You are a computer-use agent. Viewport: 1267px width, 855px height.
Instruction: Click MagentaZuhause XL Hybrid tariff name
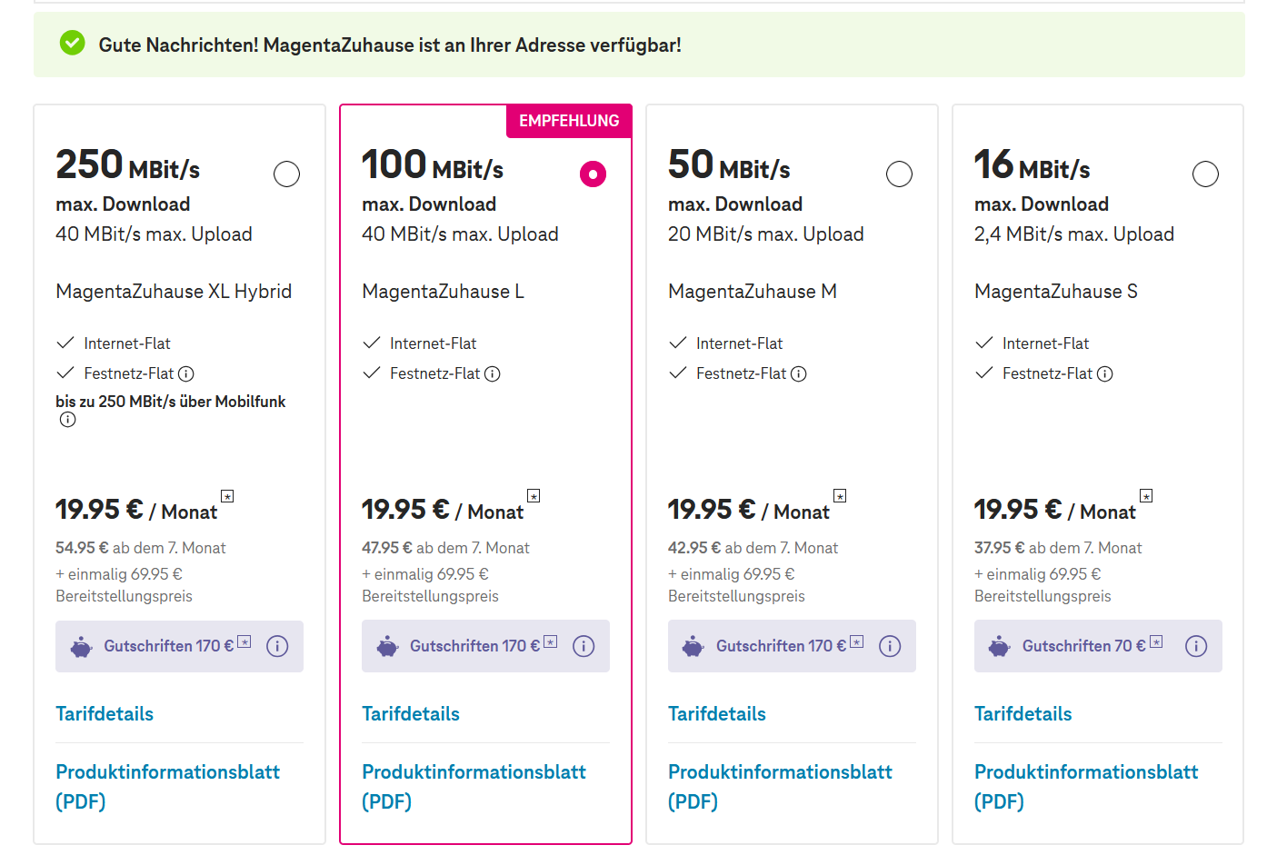tap(174, 292)
